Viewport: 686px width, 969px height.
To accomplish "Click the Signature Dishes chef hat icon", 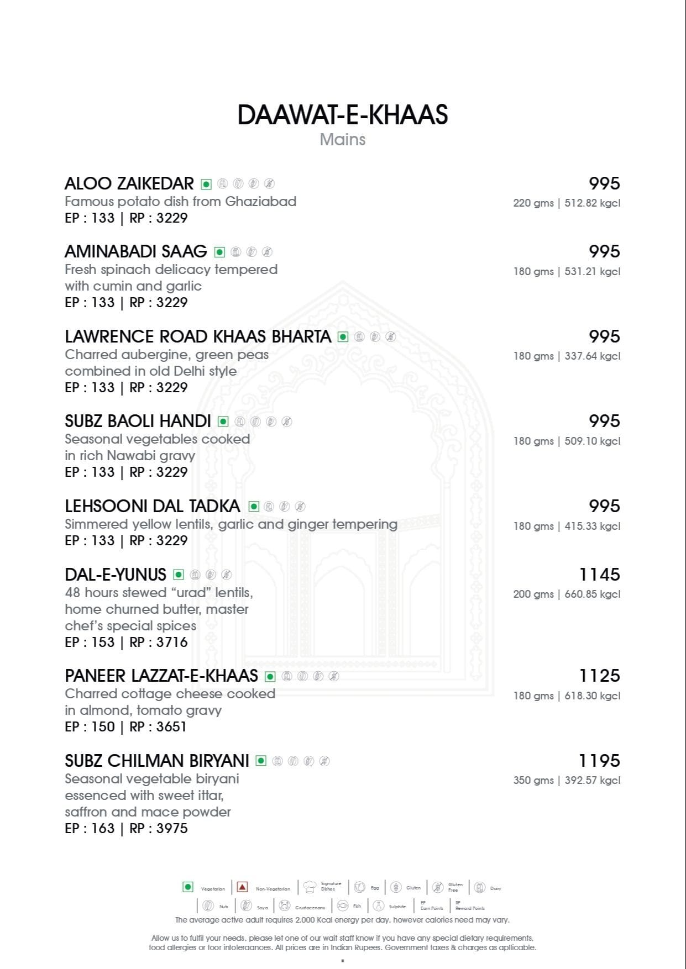I will point(310,887).
